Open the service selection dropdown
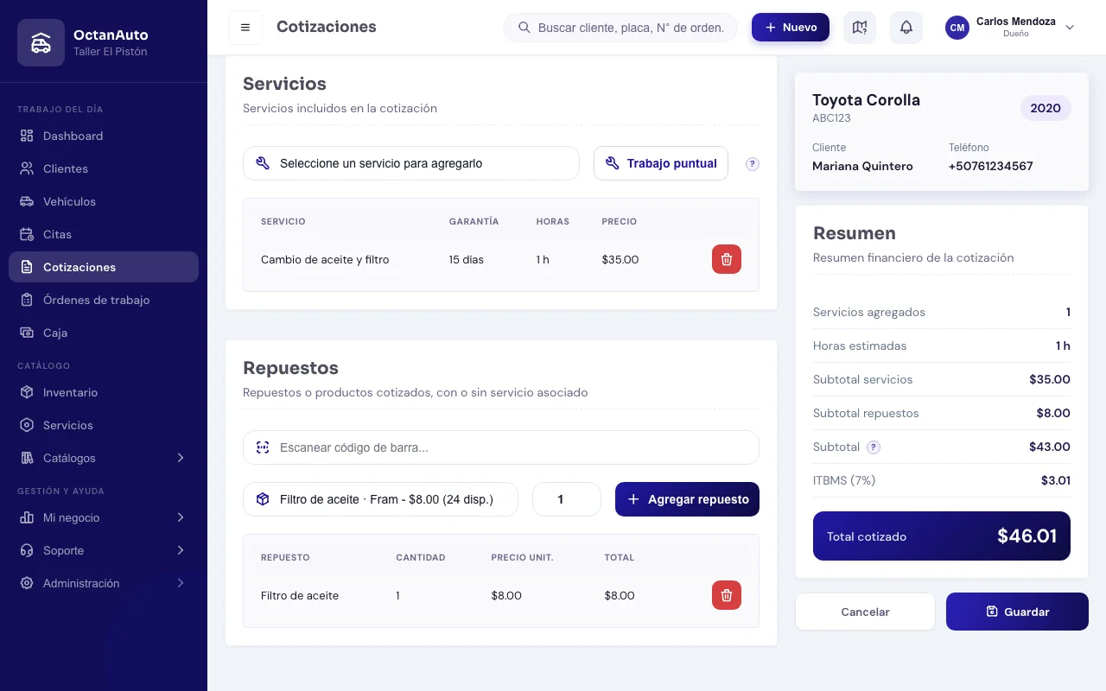Screen dimensions: 1106x691 (x=411, y=163)
